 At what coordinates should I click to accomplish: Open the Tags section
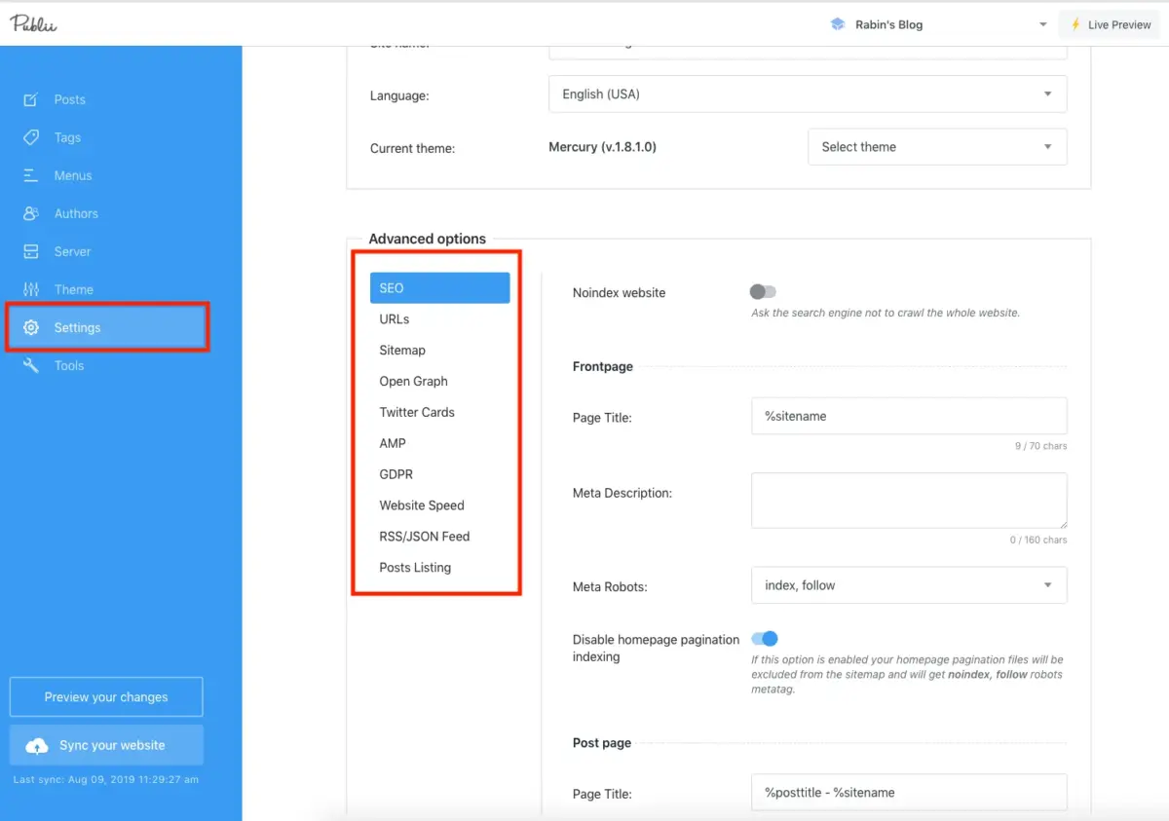[32, 137]
